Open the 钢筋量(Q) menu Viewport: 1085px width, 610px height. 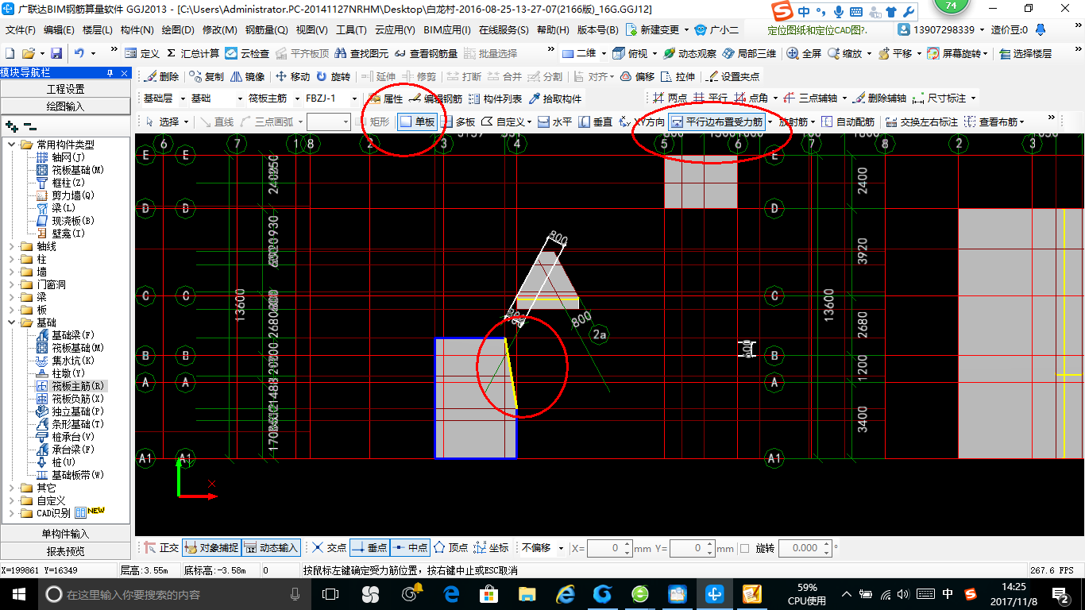coord(266,29)
